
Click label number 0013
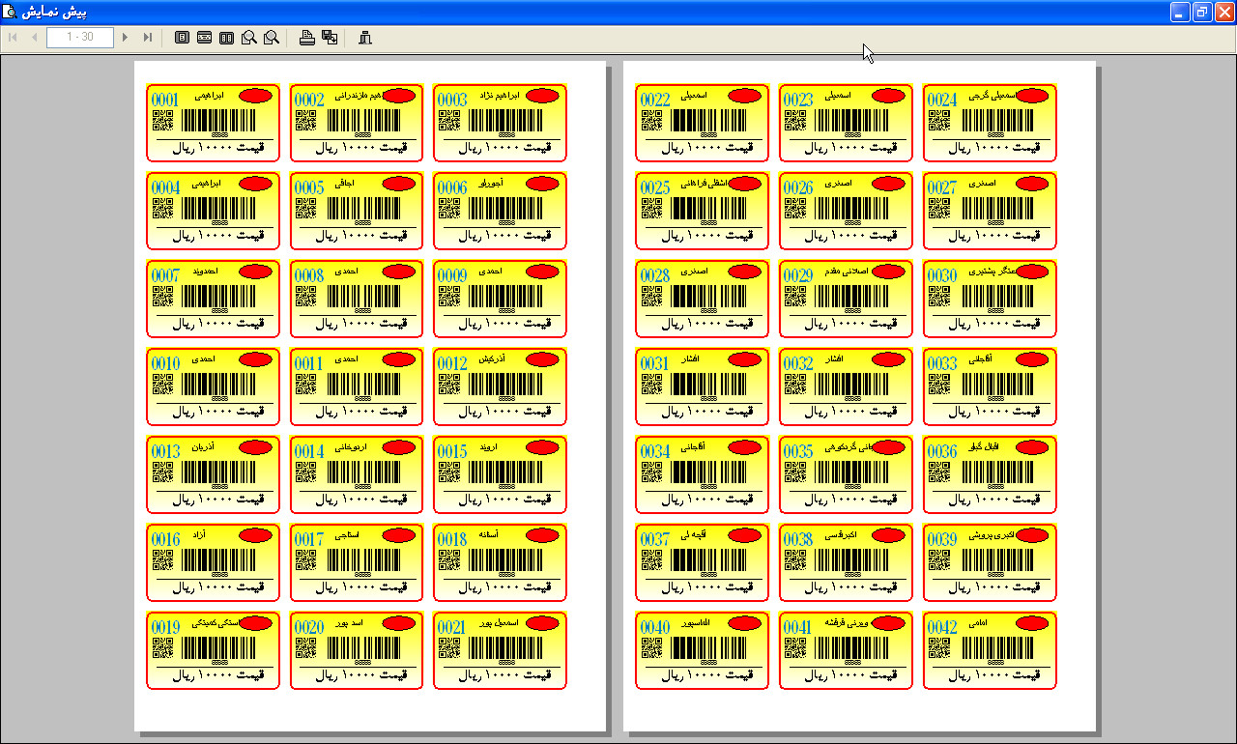point(165,451)
